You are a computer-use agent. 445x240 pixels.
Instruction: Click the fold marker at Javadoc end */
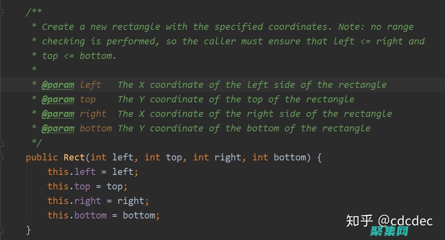coord(1,142)
